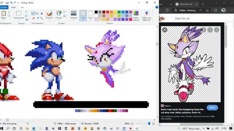234x131 pixels.
Task: Open the Pinceles brushes dropdown
Action: pyautogui.click(x=49, y=20)
